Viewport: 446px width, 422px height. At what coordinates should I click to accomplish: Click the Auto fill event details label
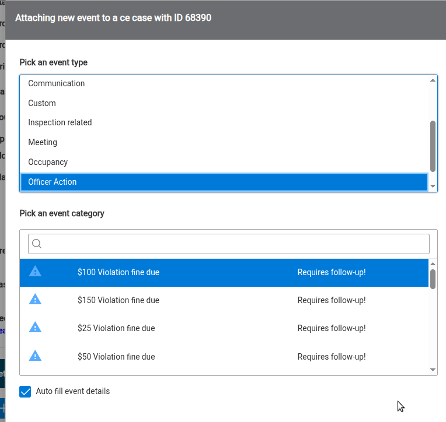coord(72,391)
